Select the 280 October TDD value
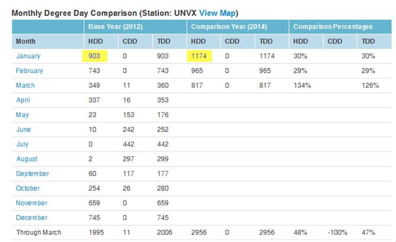This screenshot has width=396, height=242. [163, 188]
